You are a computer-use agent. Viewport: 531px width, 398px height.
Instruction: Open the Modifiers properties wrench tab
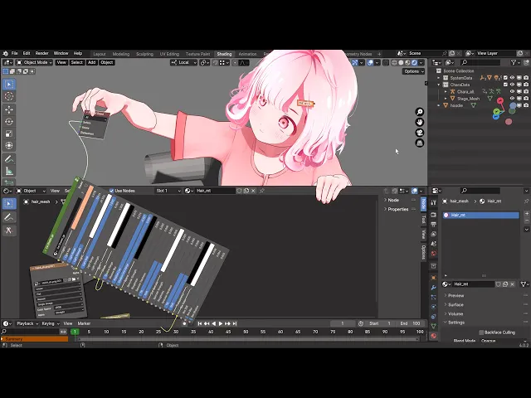click(433, 288)
